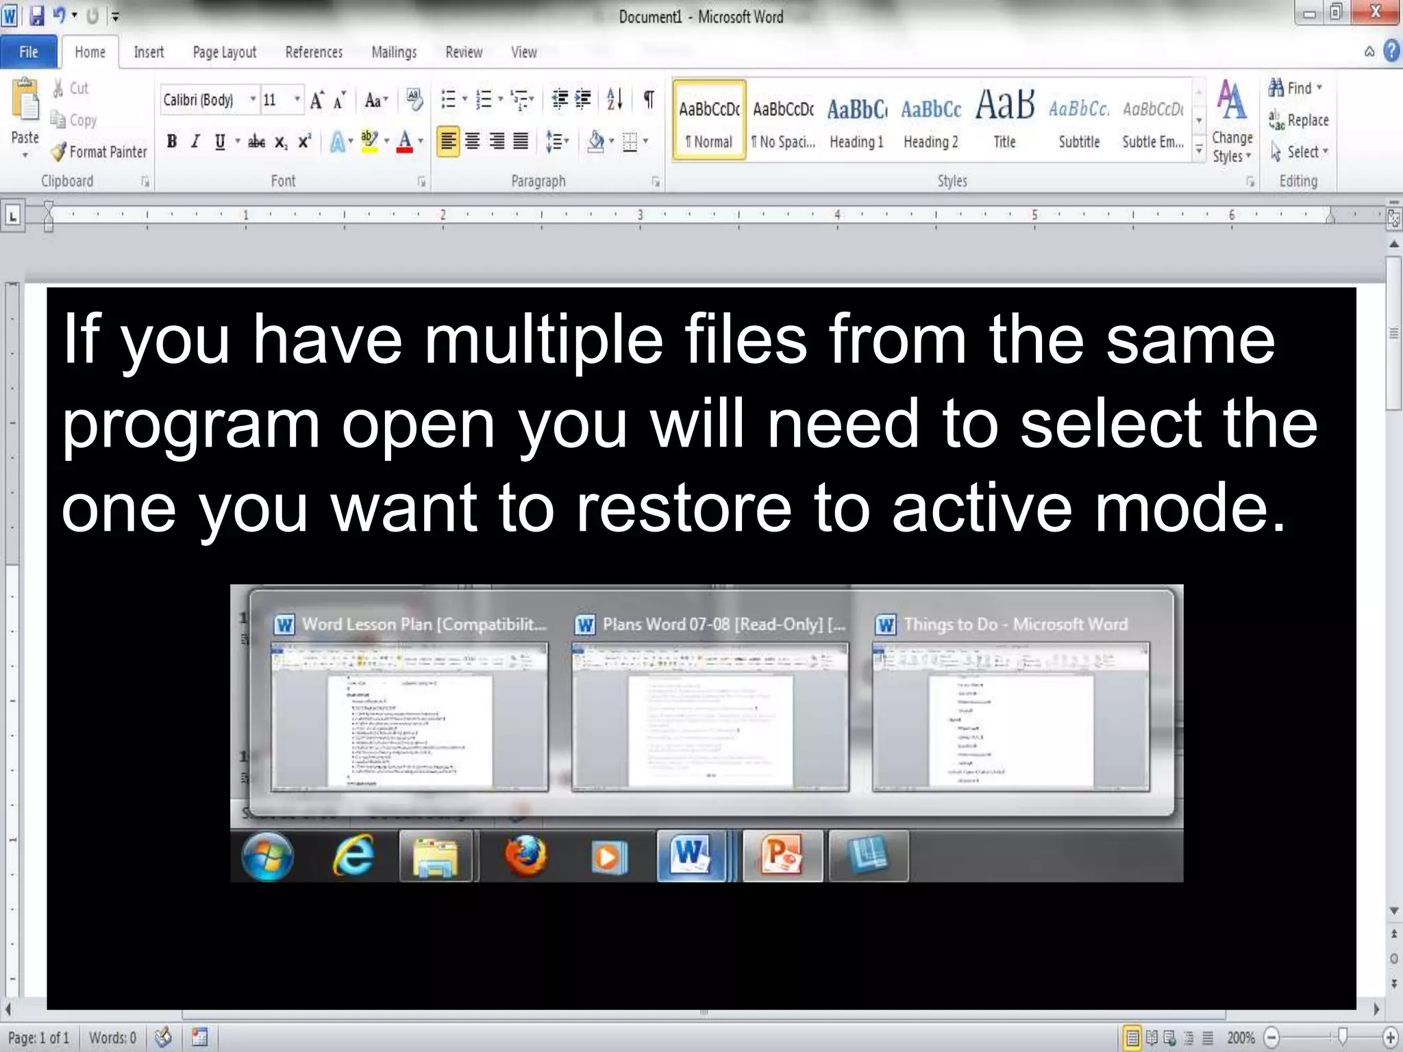
Task: Justify the paragraph text
Action: click(521, 142)
